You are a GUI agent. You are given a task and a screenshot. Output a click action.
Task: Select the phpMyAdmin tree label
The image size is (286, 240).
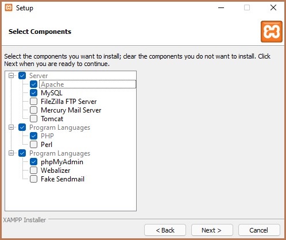click(62, 162)
